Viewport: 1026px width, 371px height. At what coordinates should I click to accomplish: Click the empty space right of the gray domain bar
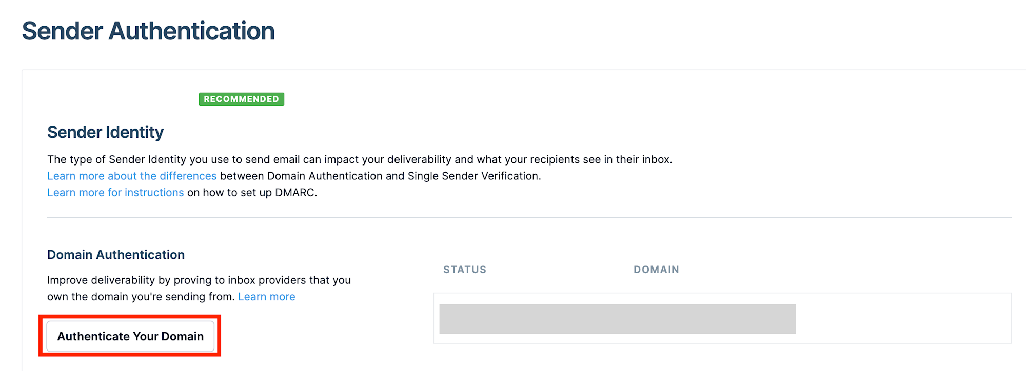click(903, 319)
